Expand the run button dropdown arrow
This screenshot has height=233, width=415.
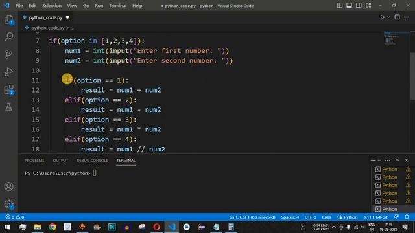[x=388, y=17]
